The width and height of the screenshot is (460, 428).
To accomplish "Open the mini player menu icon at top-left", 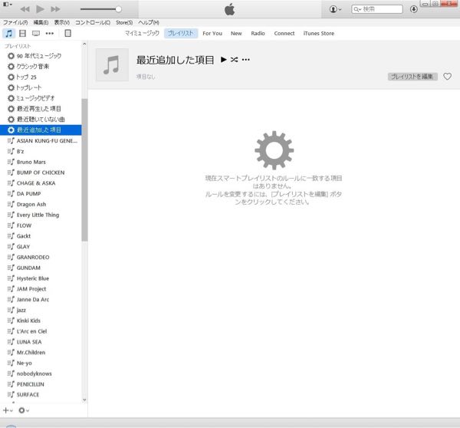I will [x=8, y=4].
